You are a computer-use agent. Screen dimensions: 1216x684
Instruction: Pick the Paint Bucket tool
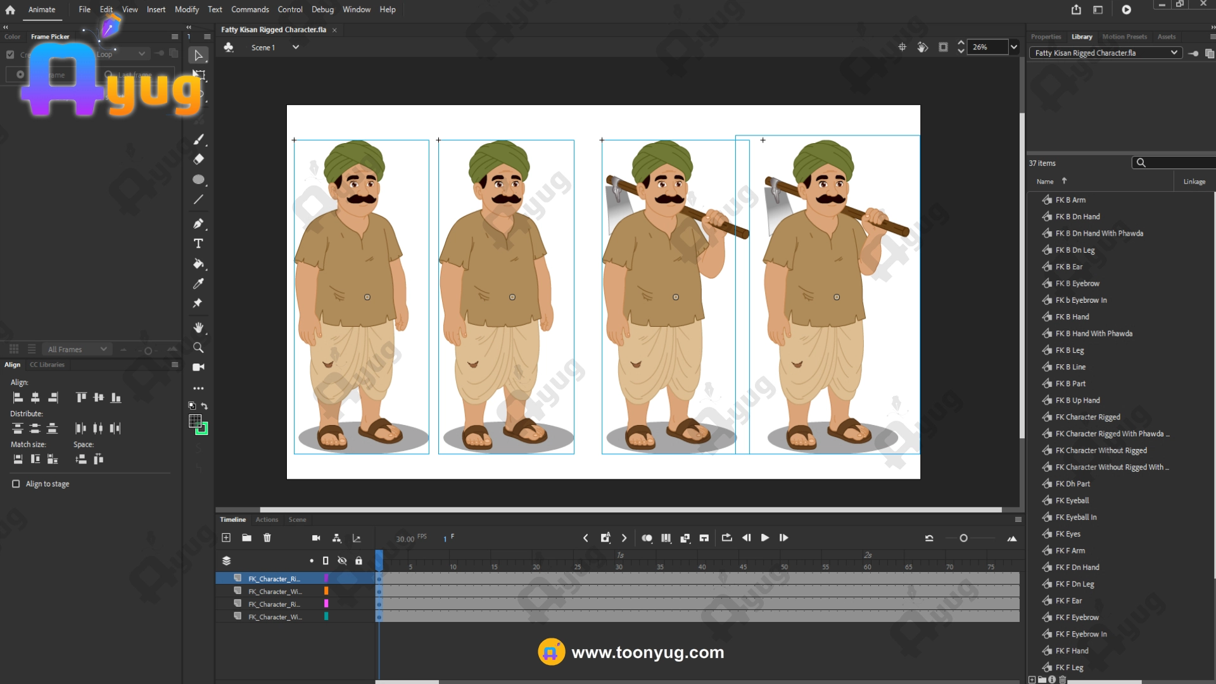tap(198, 263)
